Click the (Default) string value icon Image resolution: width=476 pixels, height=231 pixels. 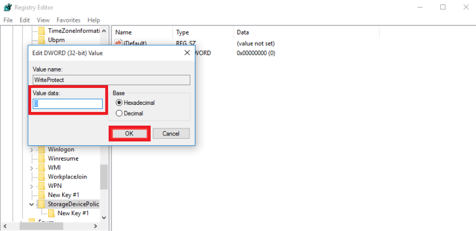[118, 43]
